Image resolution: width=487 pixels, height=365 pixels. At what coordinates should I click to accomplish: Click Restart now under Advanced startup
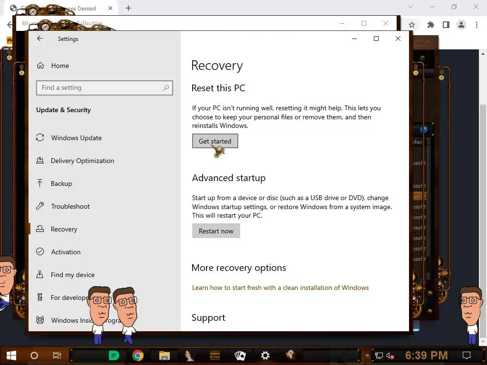pos(216,231)
